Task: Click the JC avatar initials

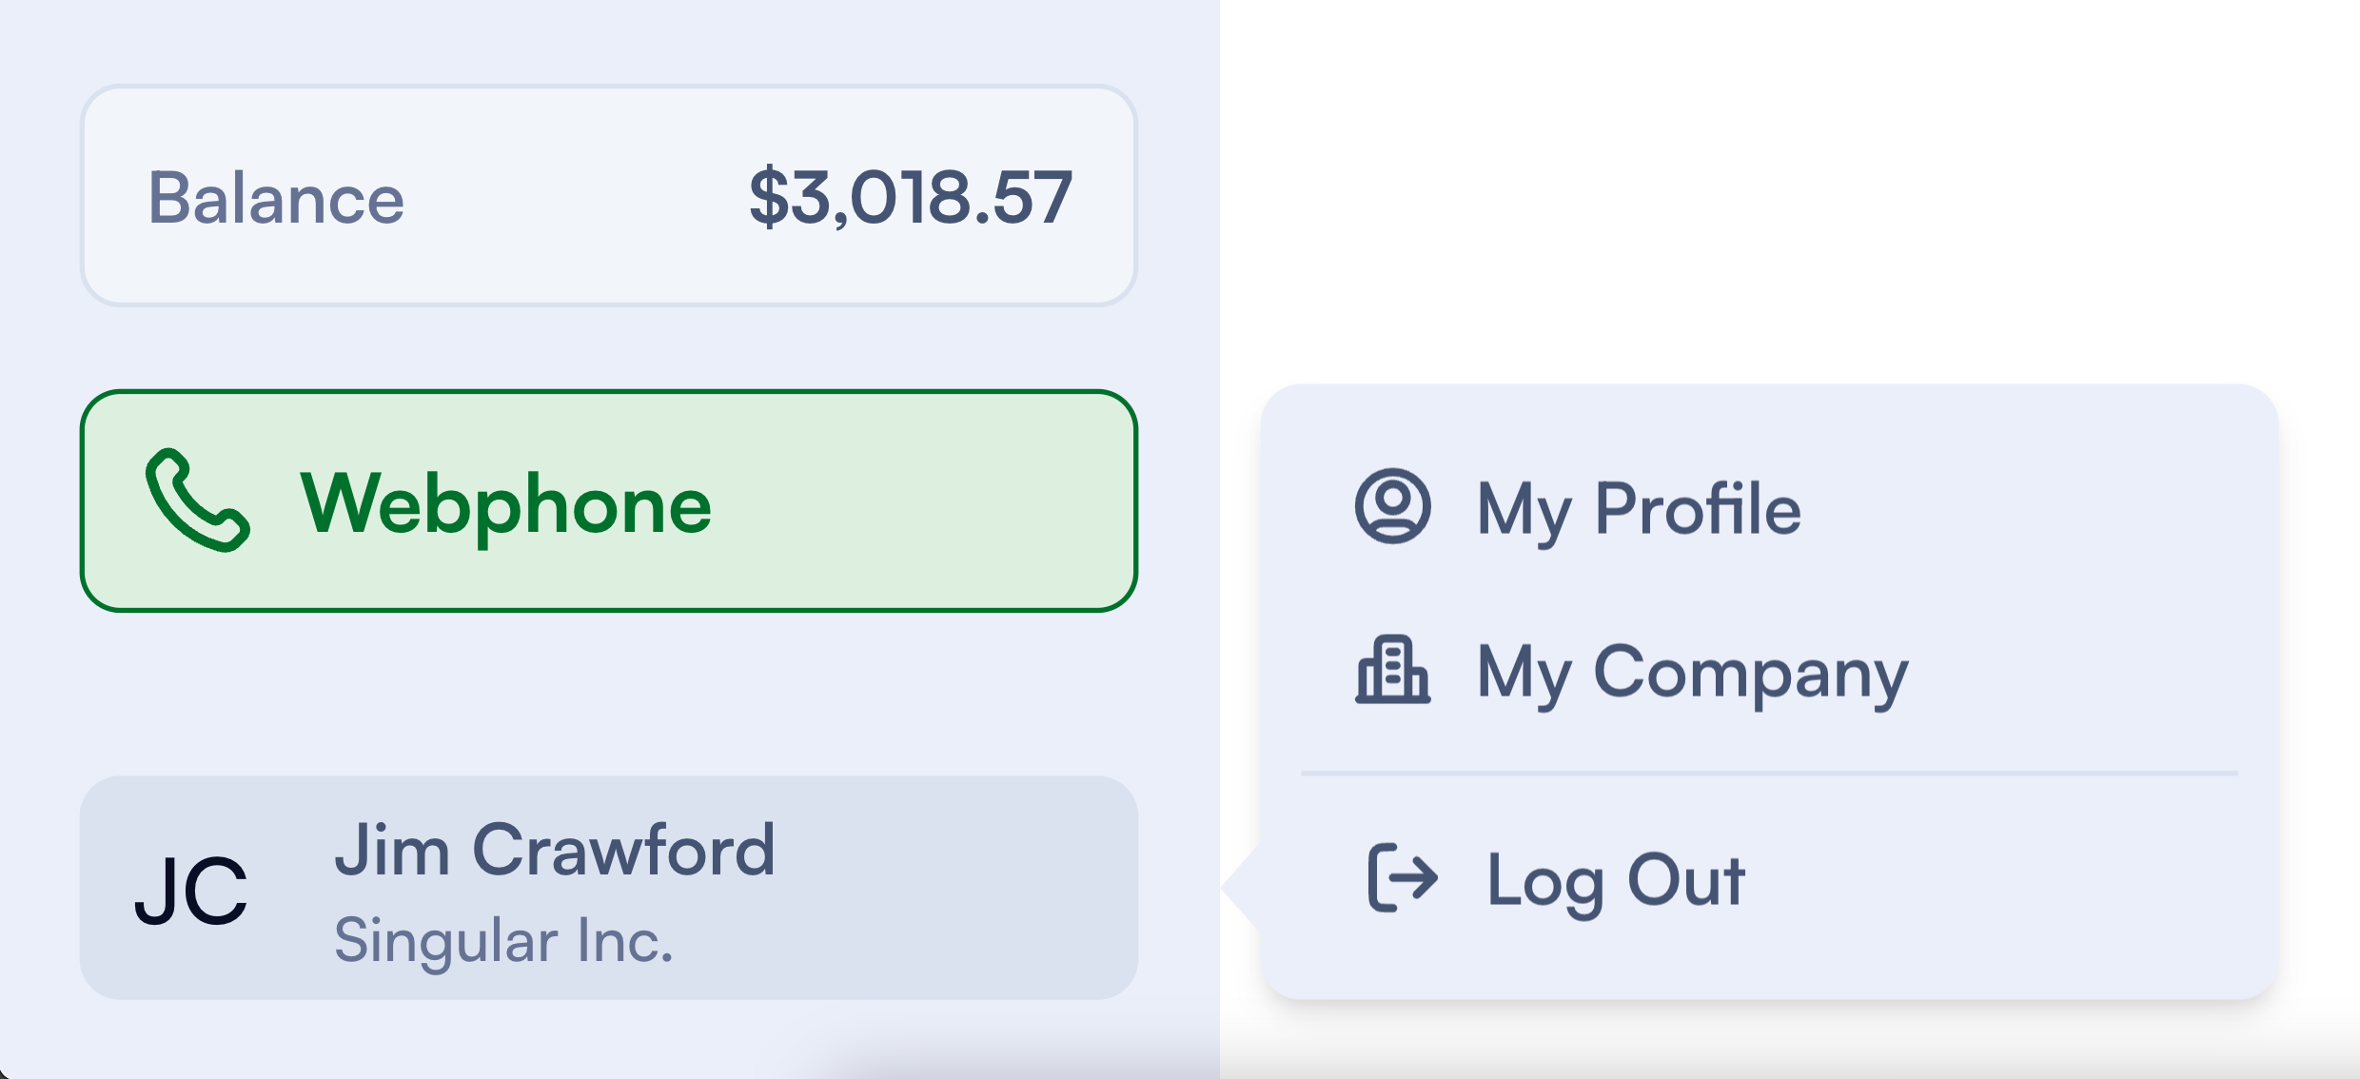Action: pos(191,891)
